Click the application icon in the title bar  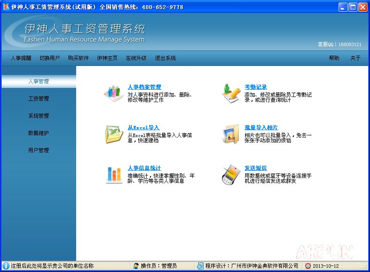coord(6,6)
